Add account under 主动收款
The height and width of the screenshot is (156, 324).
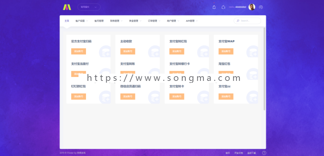click(128, 51)
